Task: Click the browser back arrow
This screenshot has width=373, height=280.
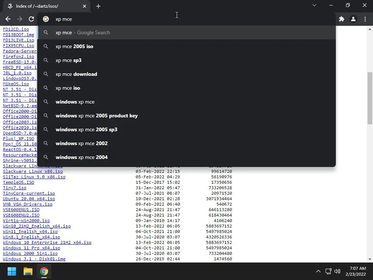Action: coord(8,19)
